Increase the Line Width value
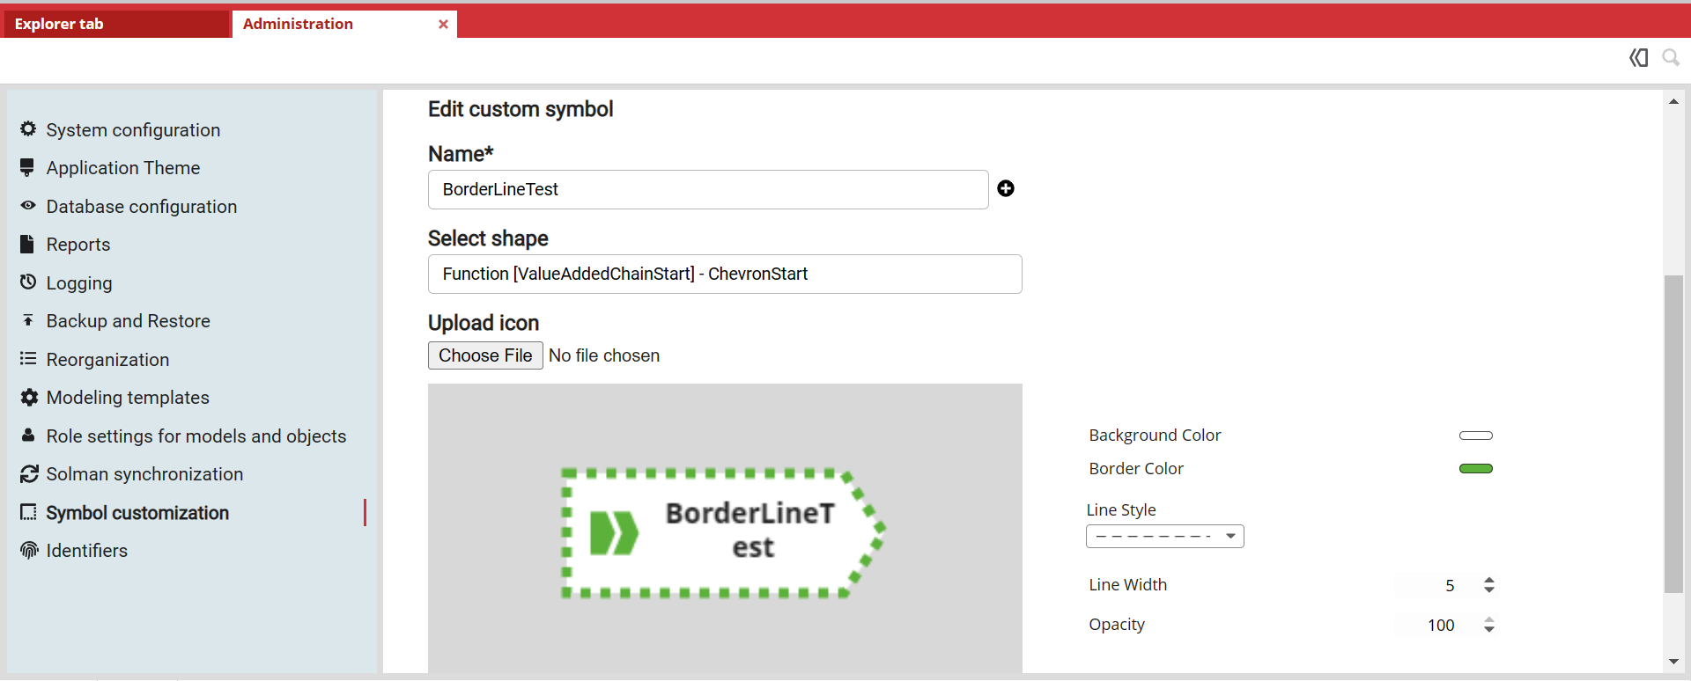This screenshot has height=681, width=1691. (1489, 580)
